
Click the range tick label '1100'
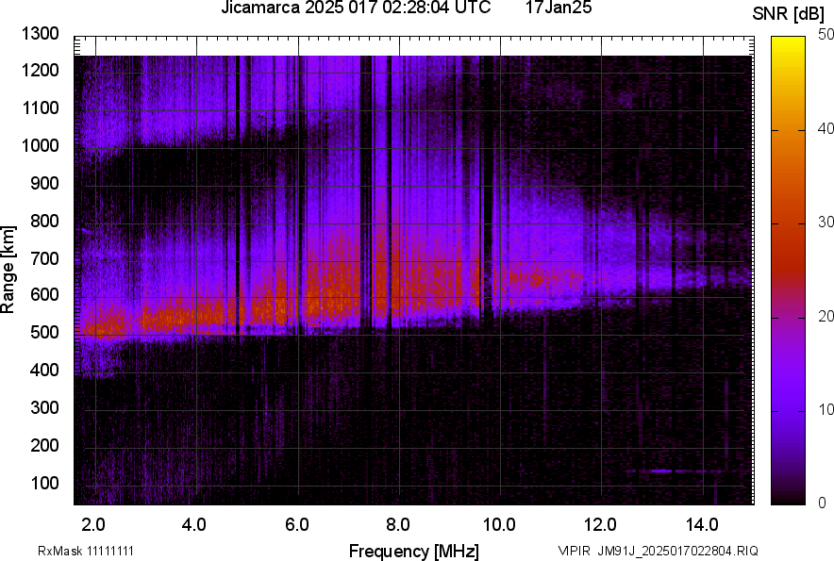click(40, 107)
